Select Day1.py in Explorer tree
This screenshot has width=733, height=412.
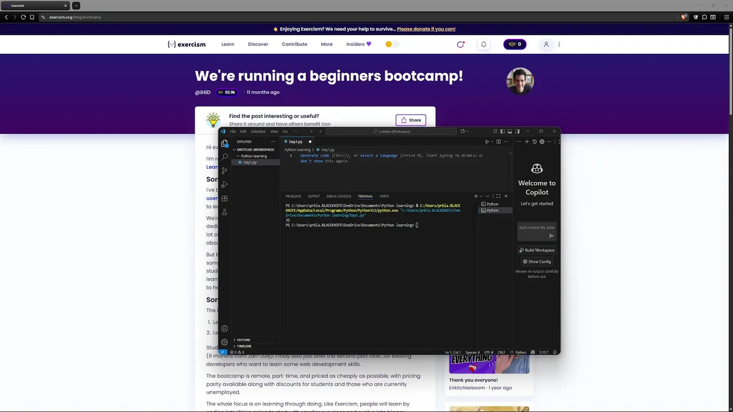pos(255,162)
